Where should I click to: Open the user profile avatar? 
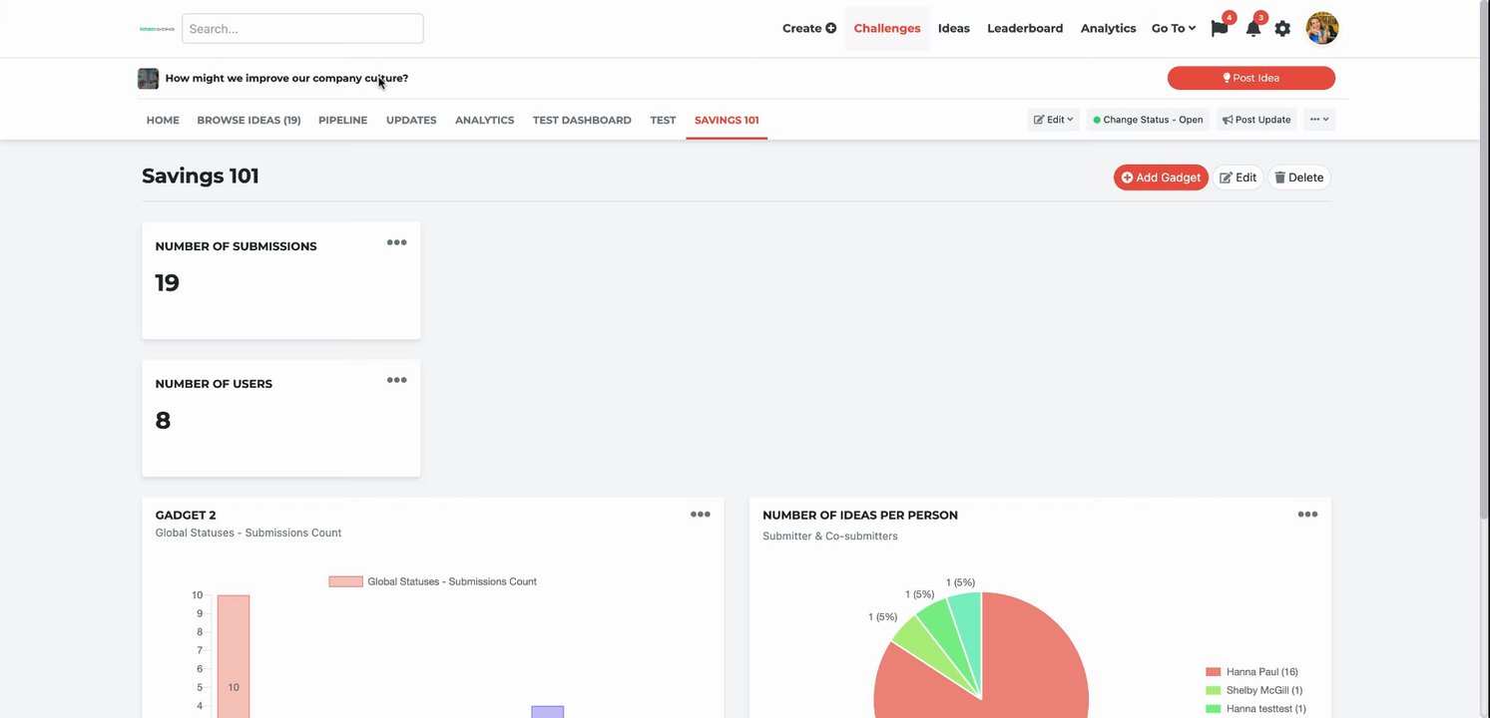[1321, 28]
